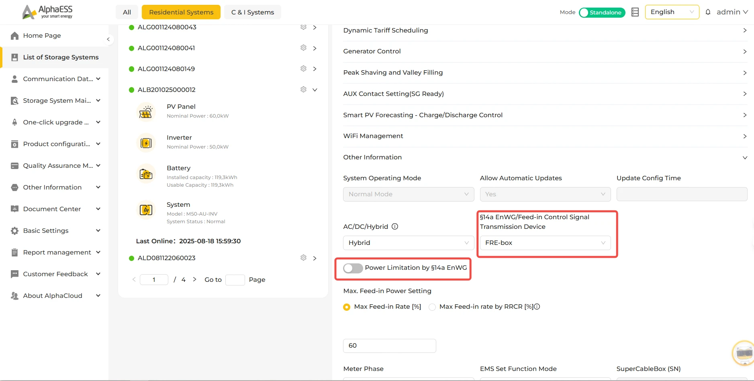The width and height of the screenshot is (754, 381).
Task: Expand system ALG001124080149 arrow
Action: [x=315, y=69]
